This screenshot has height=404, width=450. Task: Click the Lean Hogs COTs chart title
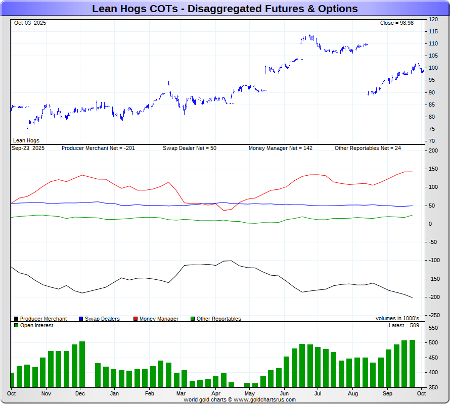pos(224,9)
